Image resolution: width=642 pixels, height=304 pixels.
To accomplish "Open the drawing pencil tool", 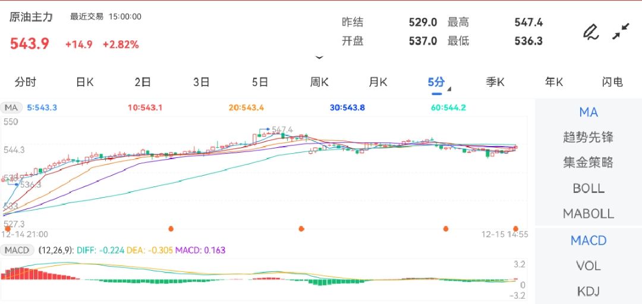I will tap(590, 31).
